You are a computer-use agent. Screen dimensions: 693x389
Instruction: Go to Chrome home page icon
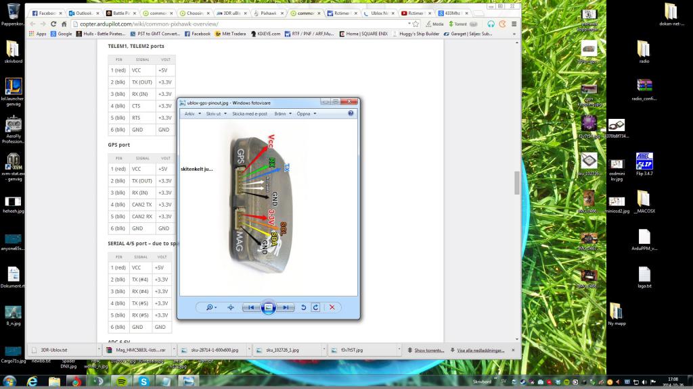coord(64,24)
